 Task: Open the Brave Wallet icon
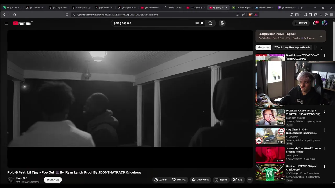coord(316,15)
